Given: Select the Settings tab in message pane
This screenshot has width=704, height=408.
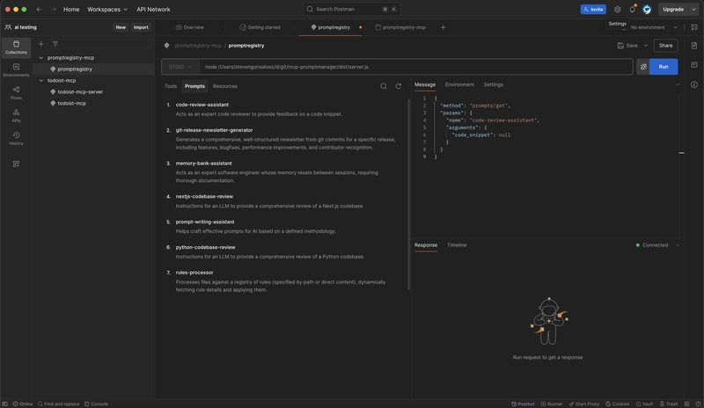Looking at the screenshot, I should [493, 84].
